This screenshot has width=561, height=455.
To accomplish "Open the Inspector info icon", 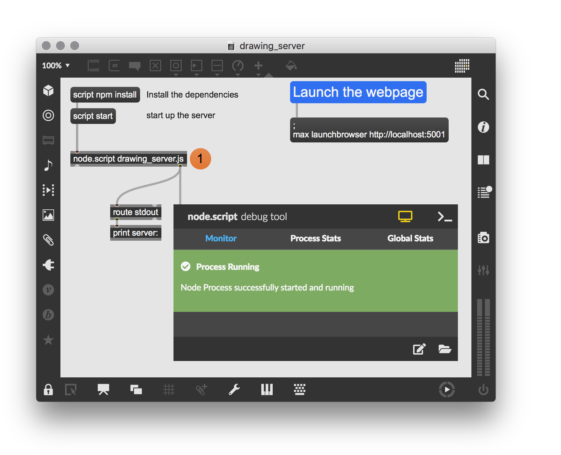I will click(483, 127).
